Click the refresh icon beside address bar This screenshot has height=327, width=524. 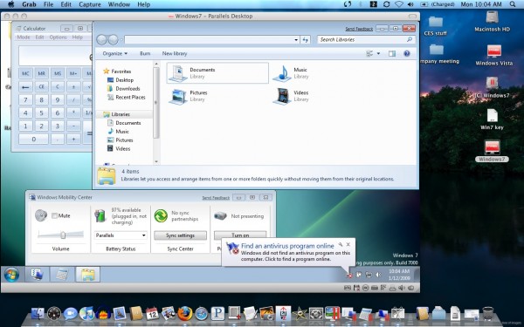pos(306,40)
